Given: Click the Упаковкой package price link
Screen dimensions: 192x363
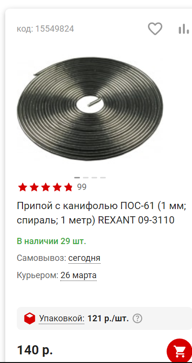Looking at the screenshot, I should (61, 319).
